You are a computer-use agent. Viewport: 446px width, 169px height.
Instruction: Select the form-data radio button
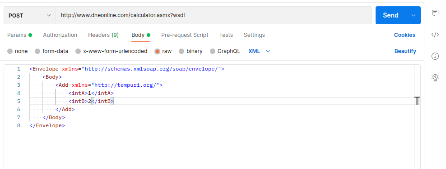tap(37, 51)
